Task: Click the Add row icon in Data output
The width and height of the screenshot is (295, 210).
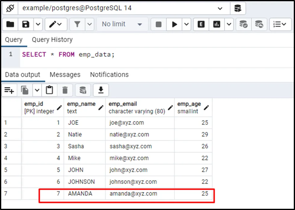Action: coord(9,90)
